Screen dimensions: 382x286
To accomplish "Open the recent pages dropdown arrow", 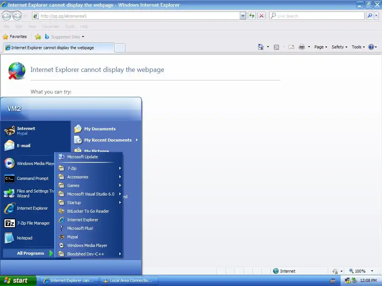I will (x=25, y=16).
